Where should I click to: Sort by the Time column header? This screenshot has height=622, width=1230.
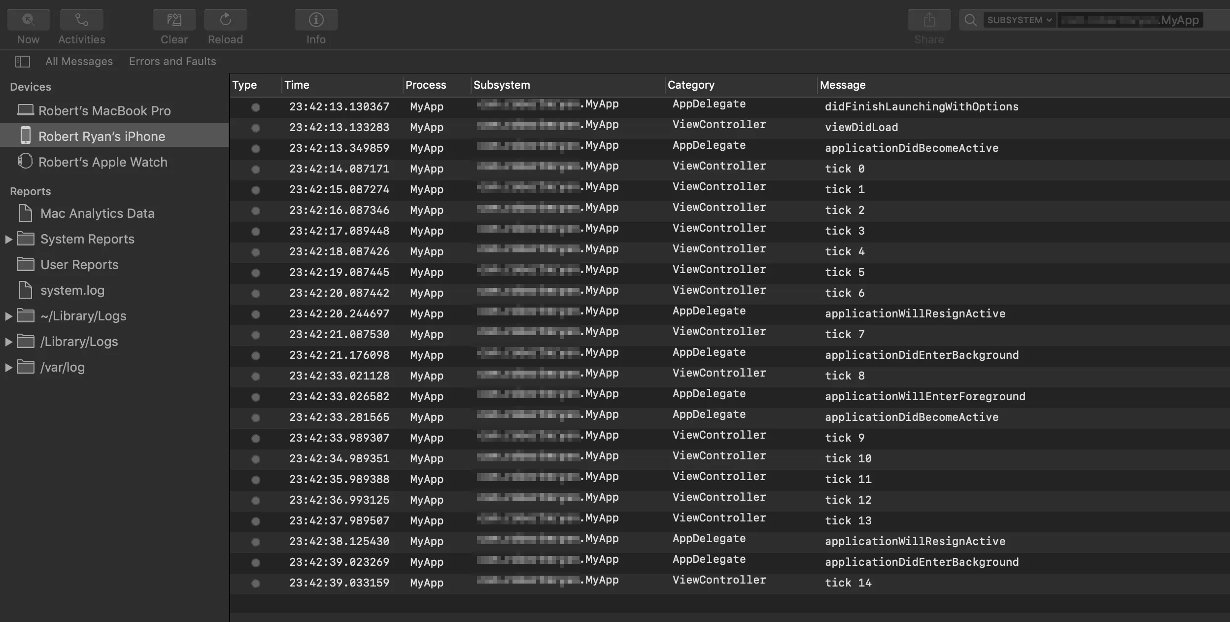point(297,85)
